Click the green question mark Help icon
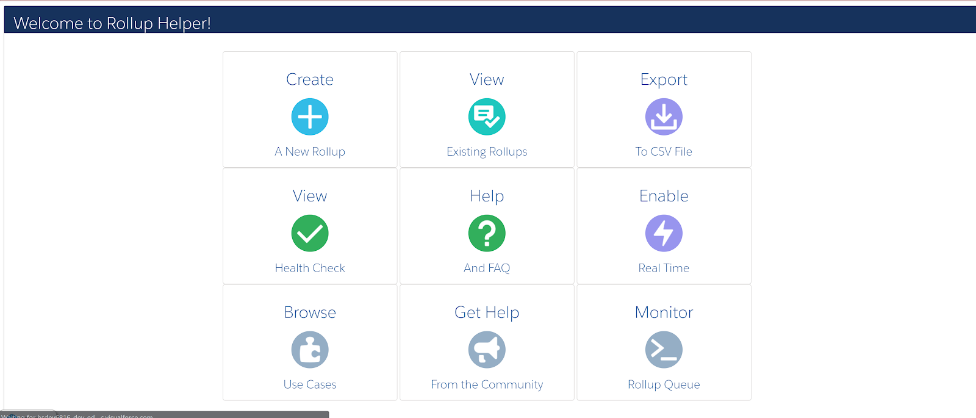 point(487,233)
